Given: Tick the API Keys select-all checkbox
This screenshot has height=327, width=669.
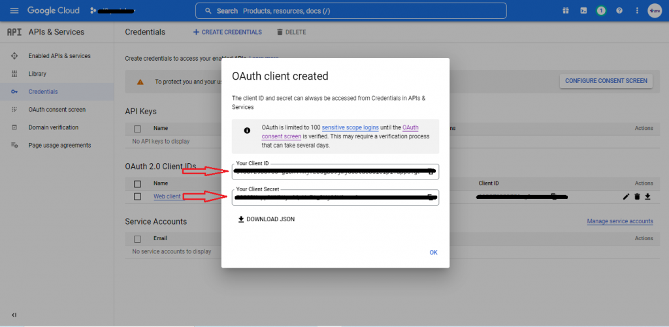Looking at the screenshot, I should point(137,129).
